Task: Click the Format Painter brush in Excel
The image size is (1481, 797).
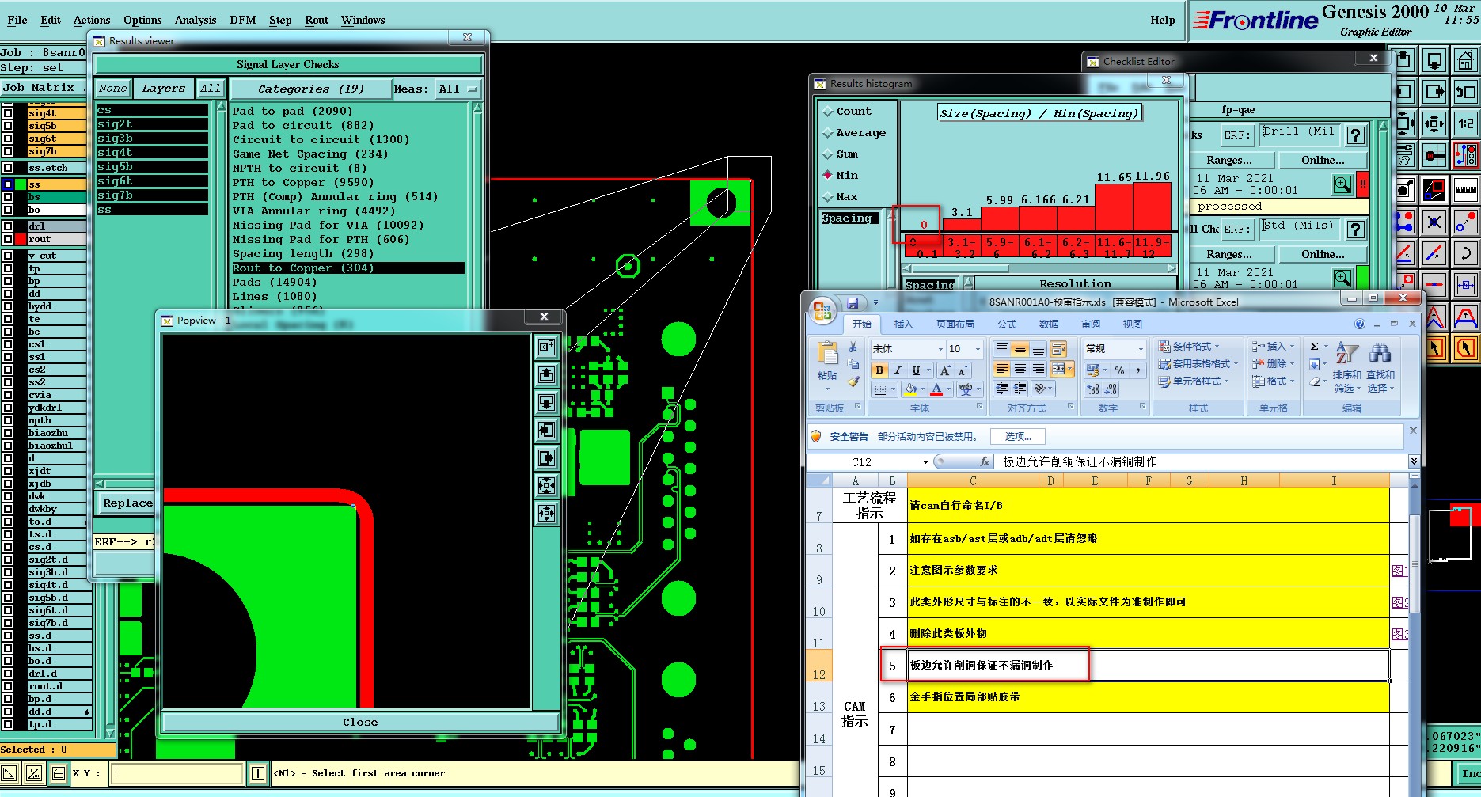Action: (x=853, y=381)
